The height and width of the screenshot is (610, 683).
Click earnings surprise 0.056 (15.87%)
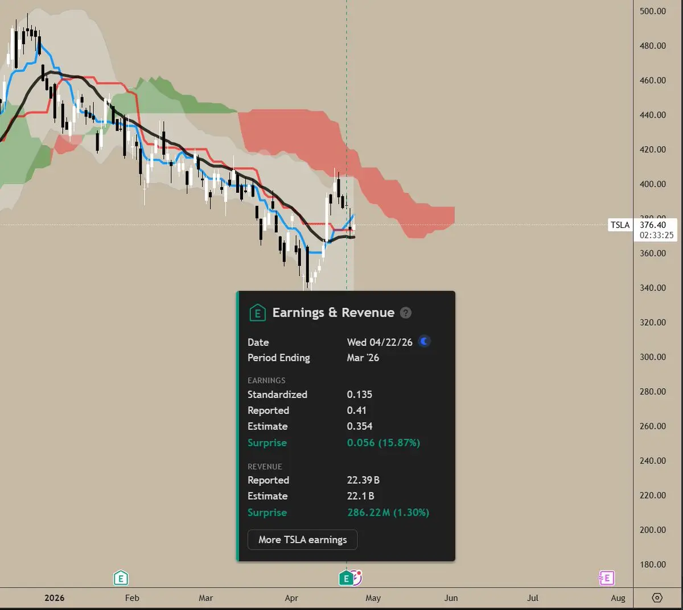[384, 443]
